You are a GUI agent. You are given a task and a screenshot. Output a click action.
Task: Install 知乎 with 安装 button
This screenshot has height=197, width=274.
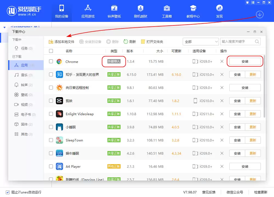[237, 74]
